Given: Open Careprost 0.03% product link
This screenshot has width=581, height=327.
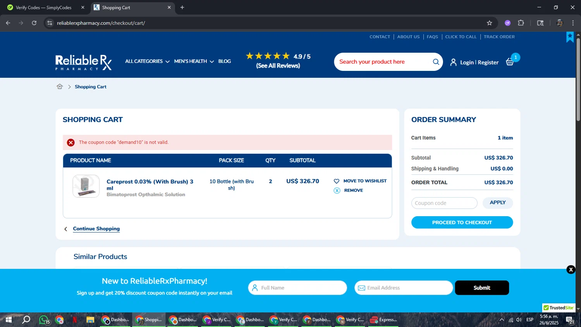Looking at the screenshot, I should tap(150, 185).
